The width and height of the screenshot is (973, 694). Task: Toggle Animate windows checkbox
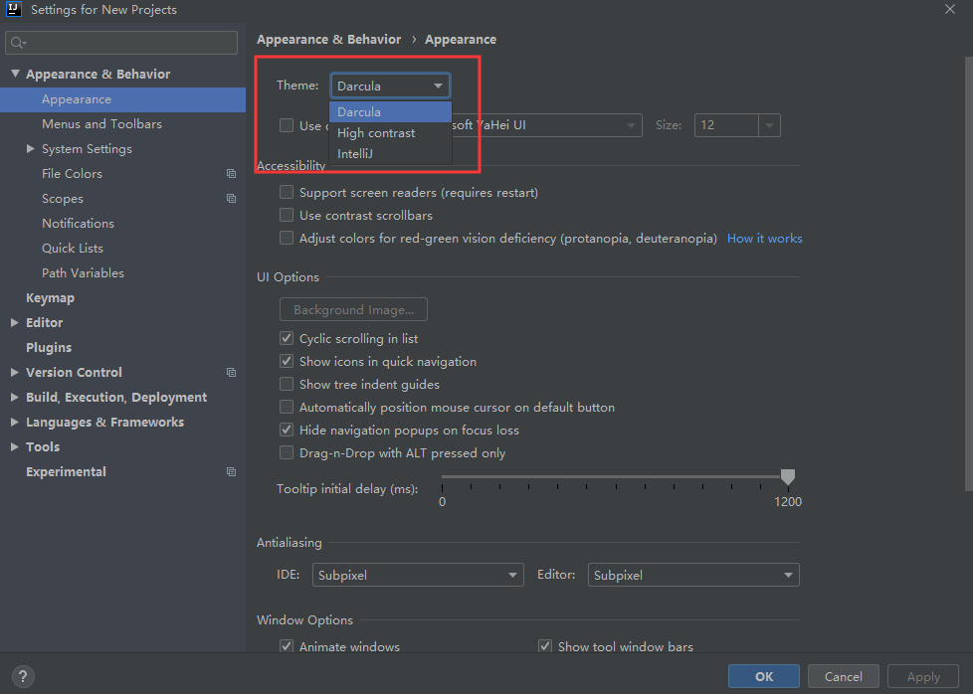coord(287,646)
